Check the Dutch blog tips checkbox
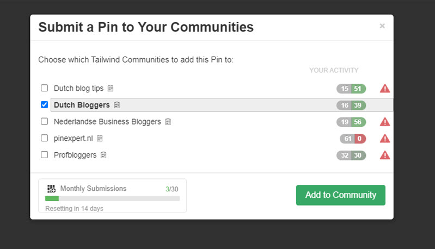The height and width of the screenshot is (249, 435). pyautogui.click(x=45, y=88)
